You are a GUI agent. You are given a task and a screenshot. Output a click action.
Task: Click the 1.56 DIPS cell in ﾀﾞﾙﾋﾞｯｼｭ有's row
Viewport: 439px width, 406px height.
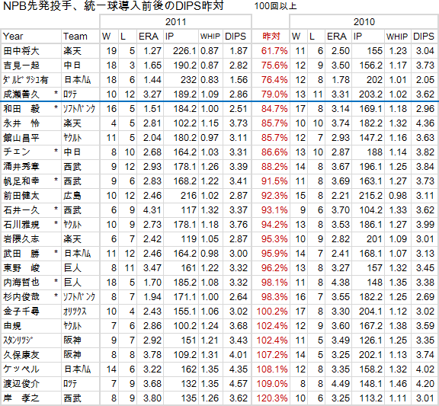pyautogui.click(x=237, y=80)
